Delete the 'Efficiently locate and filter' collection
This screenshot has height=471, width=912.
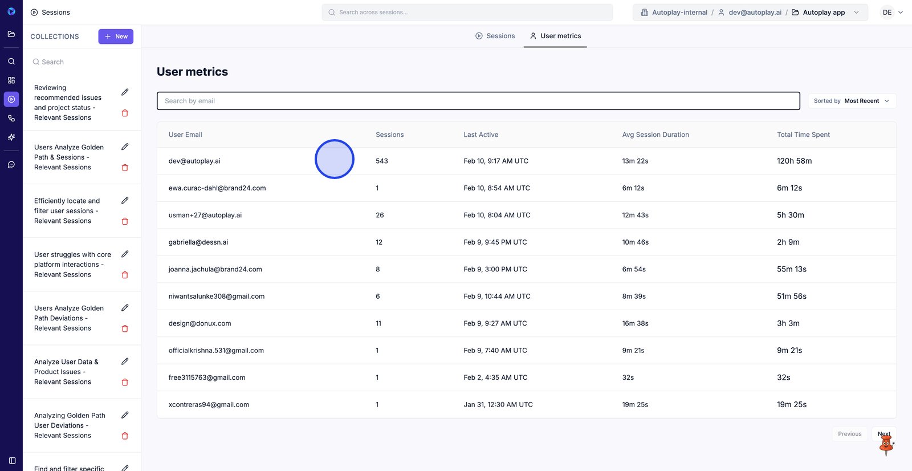[125, 221]
